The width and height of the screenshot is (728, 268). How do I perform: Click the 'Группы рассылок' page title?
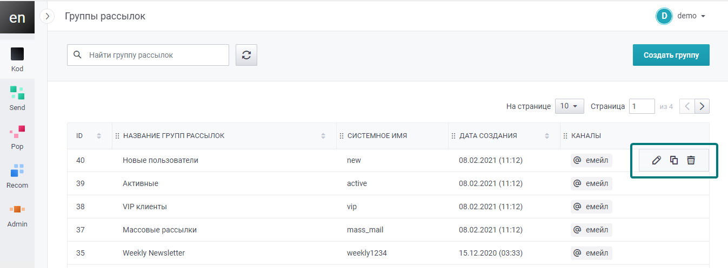pos(105,16)
